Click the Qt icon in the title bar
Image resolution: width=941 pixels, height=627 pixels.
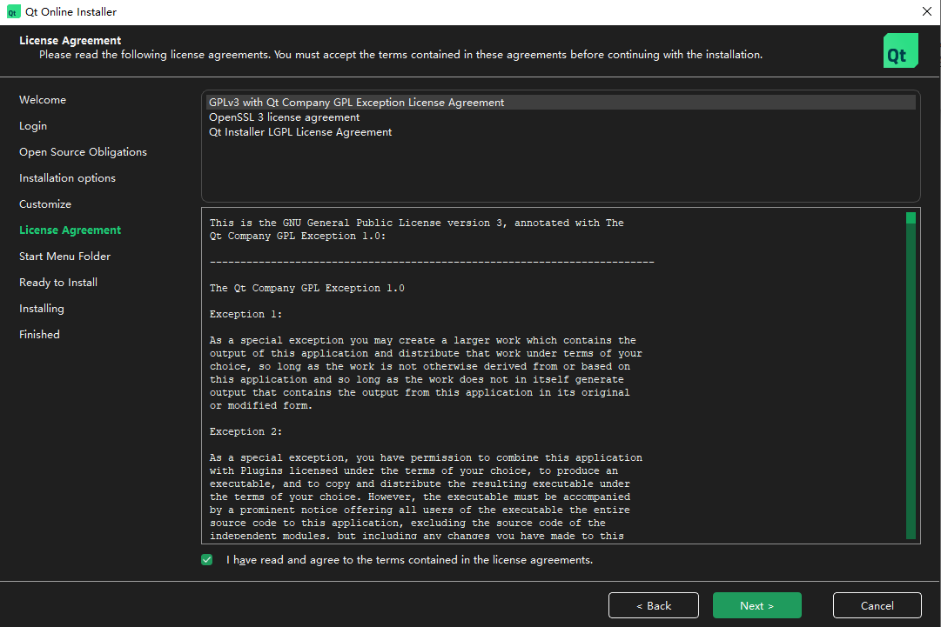pos(13,12)
